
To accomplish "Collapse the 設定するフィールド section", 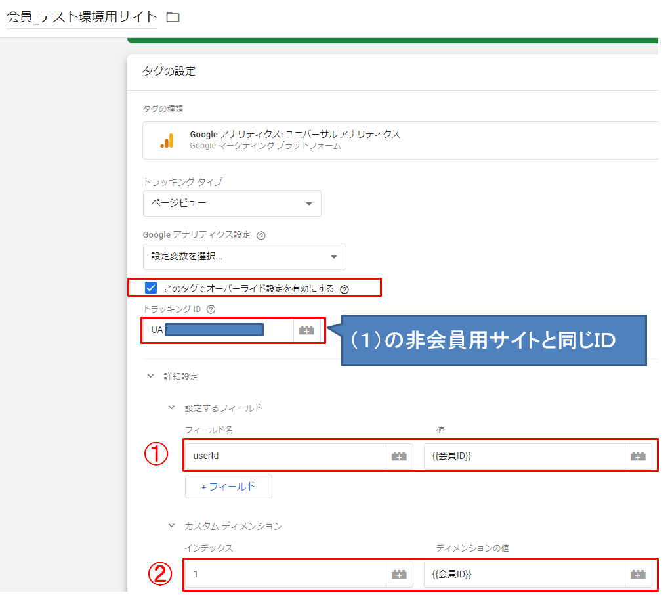I will pos(171,408).
